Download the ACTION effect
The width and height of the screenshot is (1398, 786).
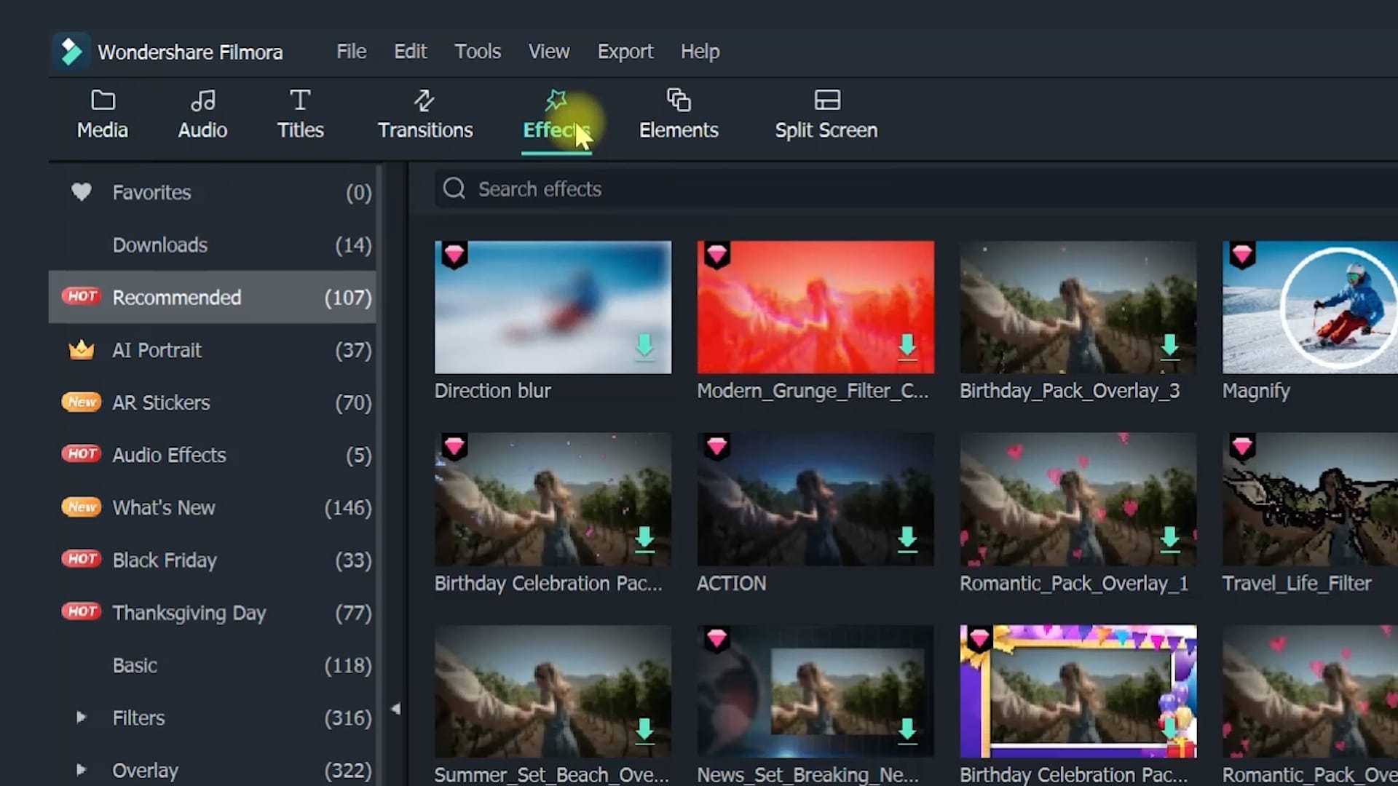tap(908, 539)
